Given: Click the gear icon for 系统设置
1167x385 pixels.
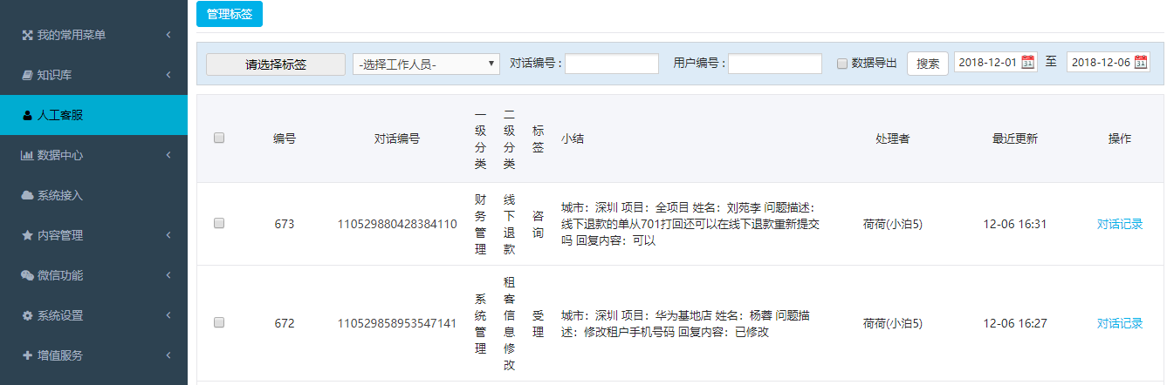Looking at the screenshot, I should coord(27,316).
